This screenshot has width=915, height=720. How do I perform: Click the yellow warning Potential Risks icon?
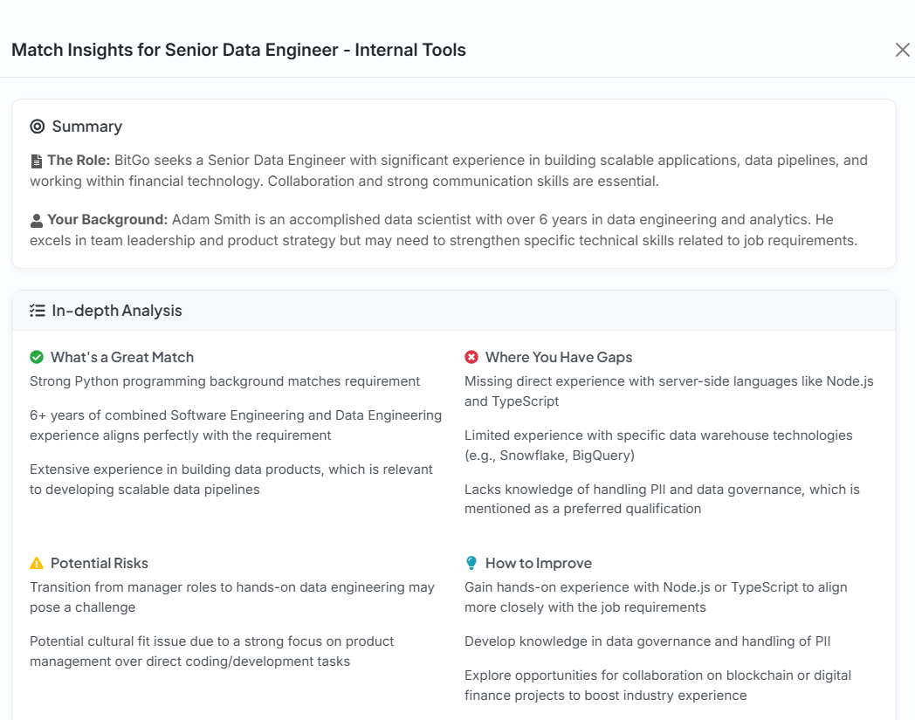coord(37,563)
